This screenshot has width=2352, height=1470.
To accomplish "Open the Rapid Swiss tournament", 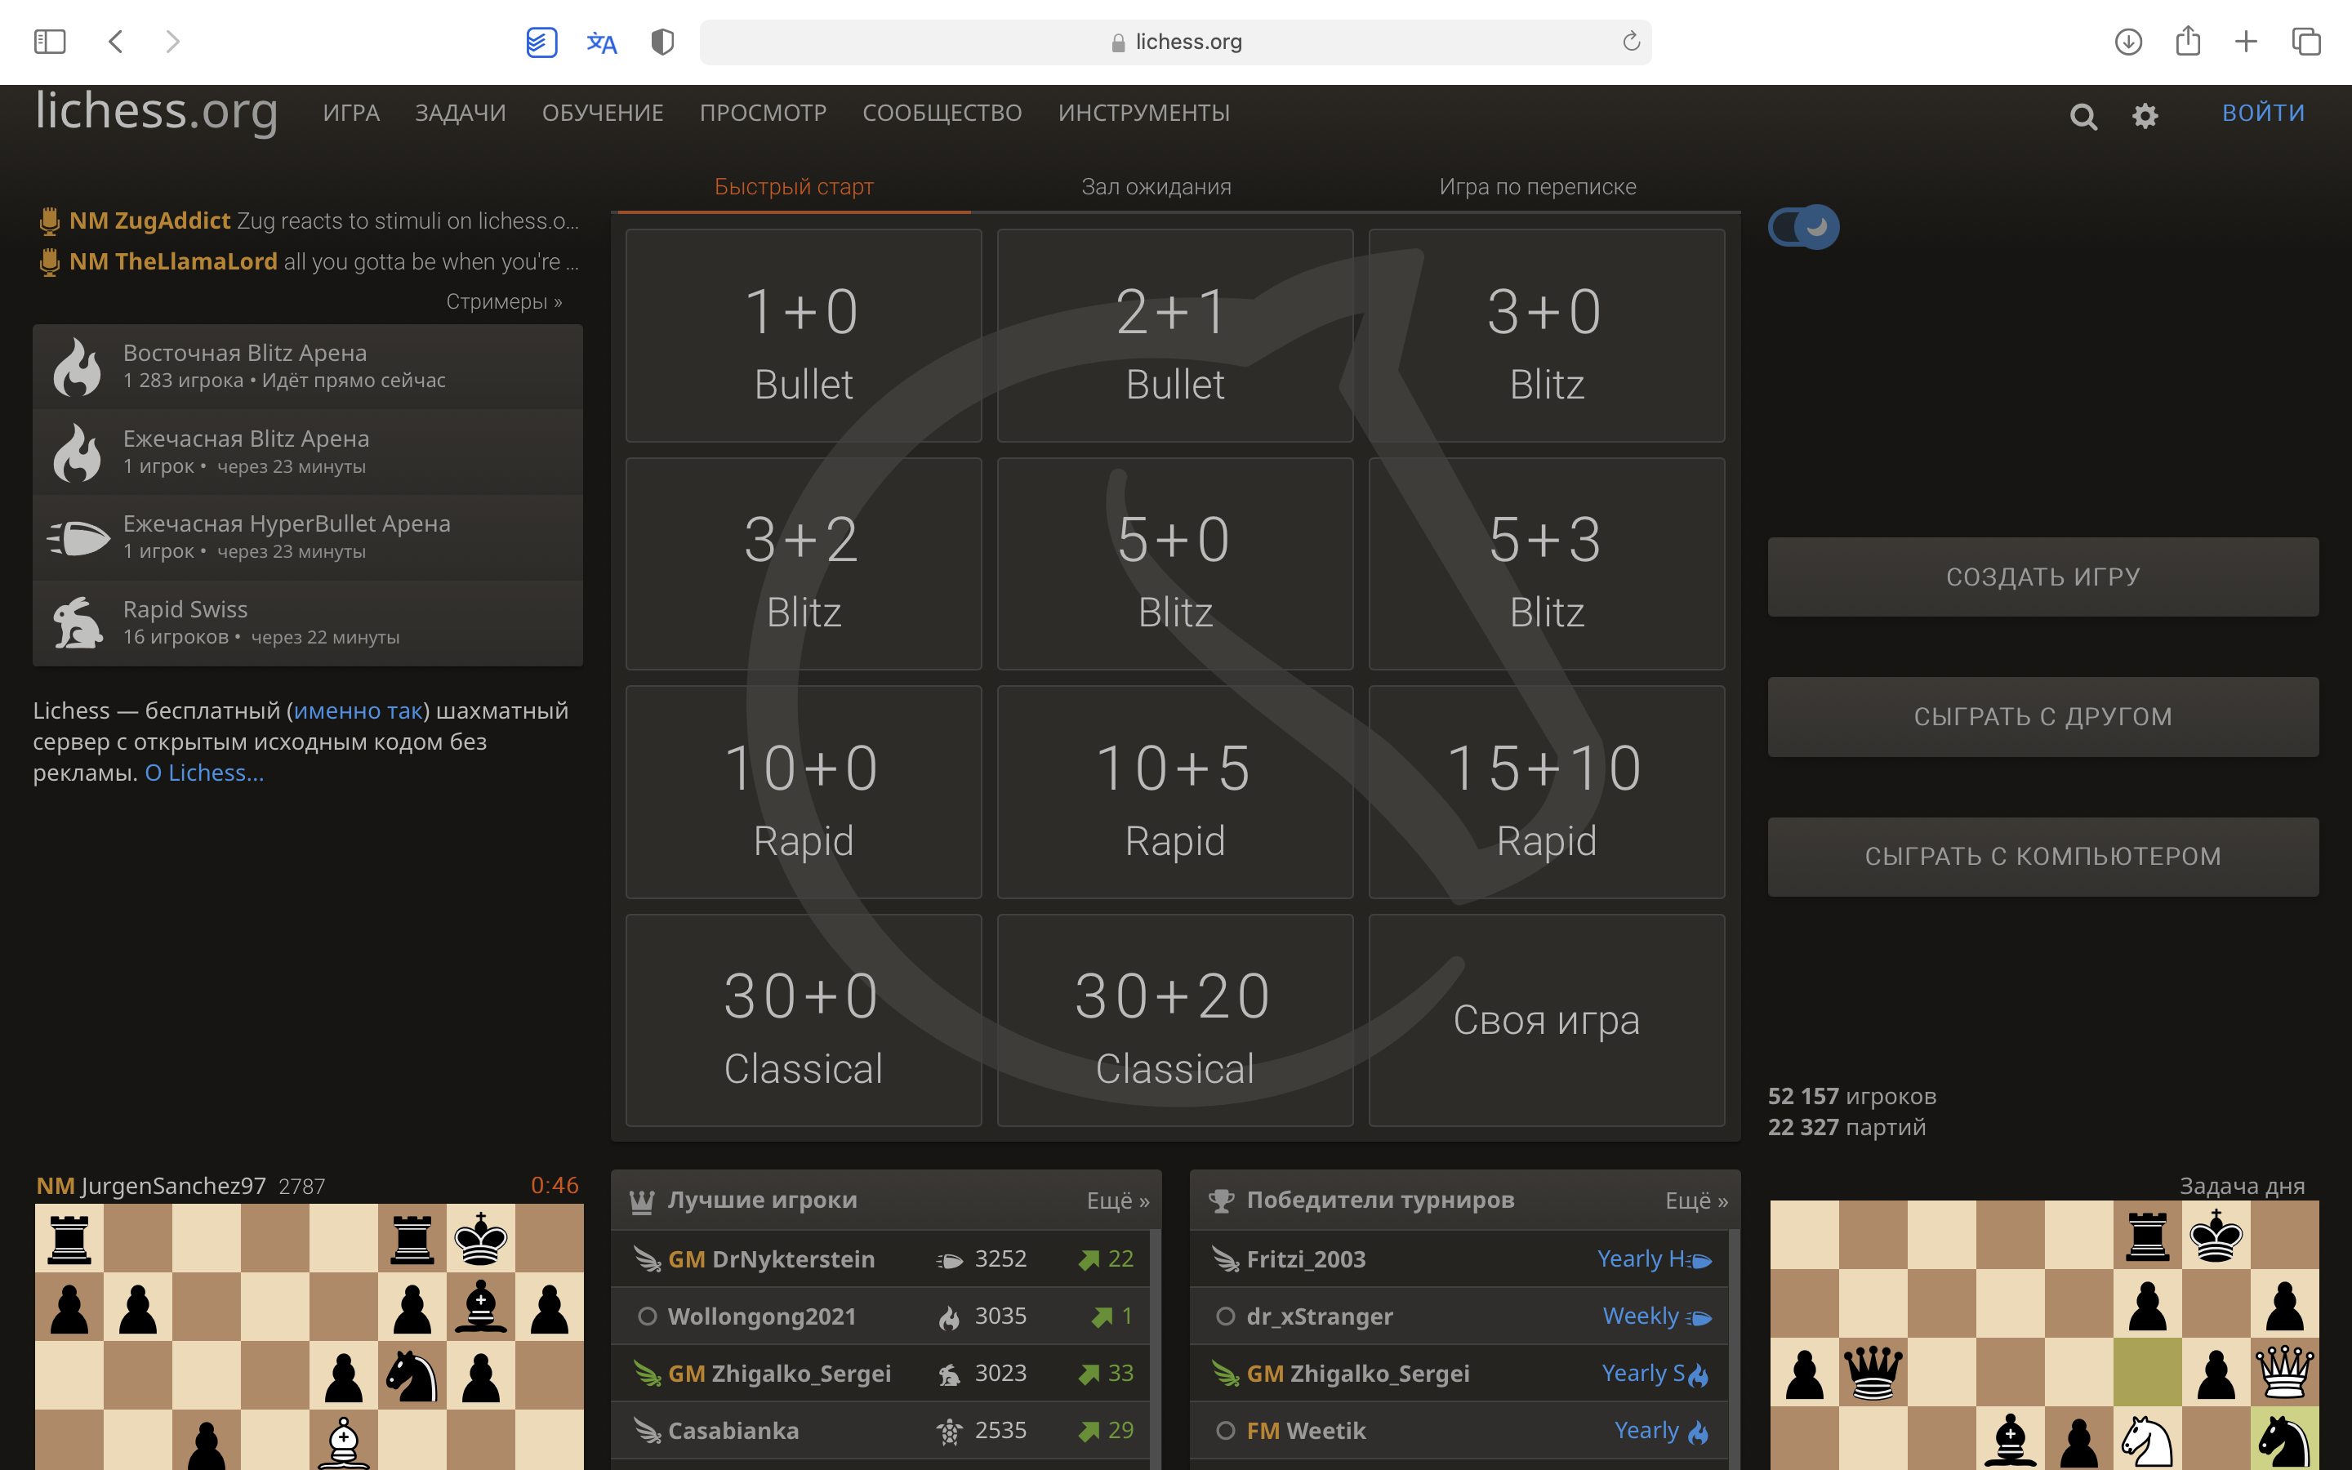I will 308,623.
